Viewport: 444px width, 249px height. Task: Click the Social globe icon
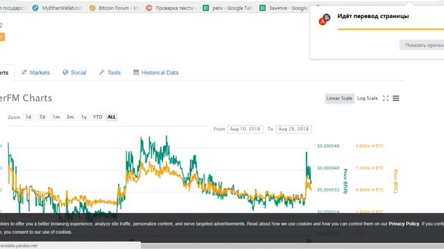click(65, 72)
